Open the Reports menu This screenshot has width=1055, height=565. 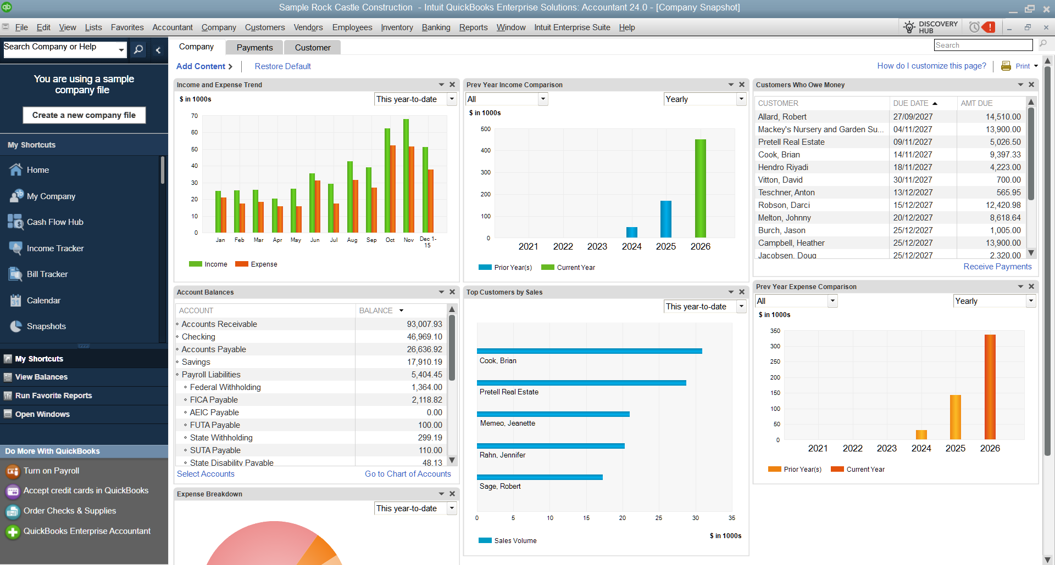click(x=473, y=27)
